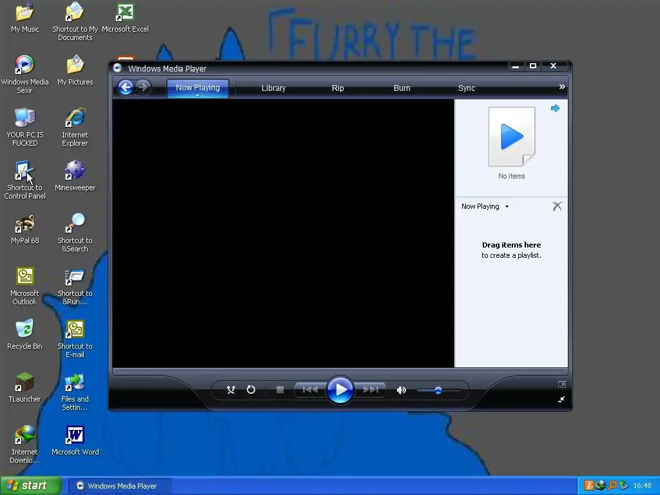Open the Recycle Bin
660x495 pixels.
pos(24,335)
